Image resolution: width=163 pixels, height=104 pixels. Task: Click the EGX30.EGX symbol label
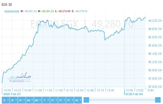(12, 11)
